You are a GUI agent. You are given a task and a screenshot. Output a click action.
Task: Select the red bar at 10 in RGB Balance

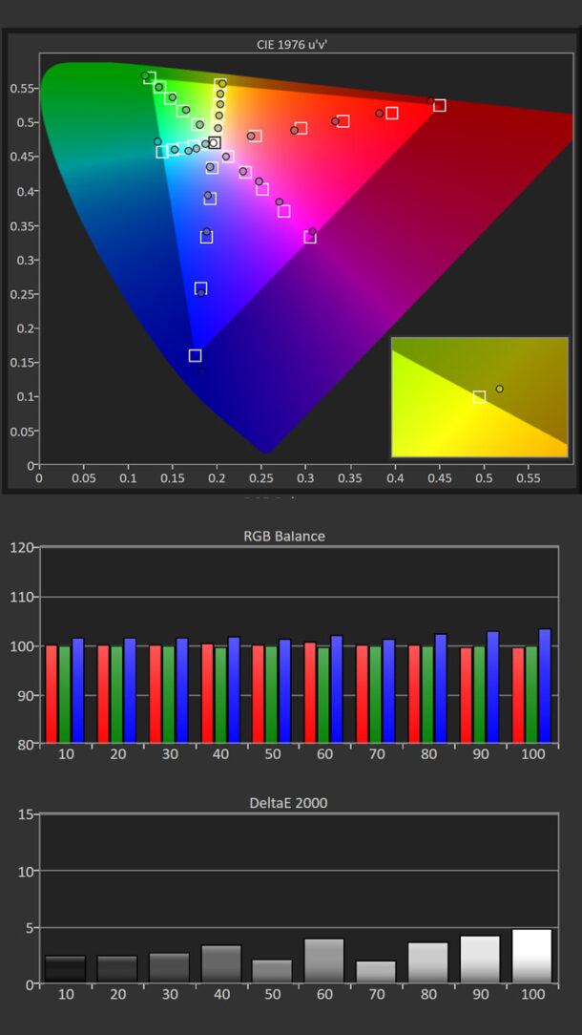tap(52, 694)
